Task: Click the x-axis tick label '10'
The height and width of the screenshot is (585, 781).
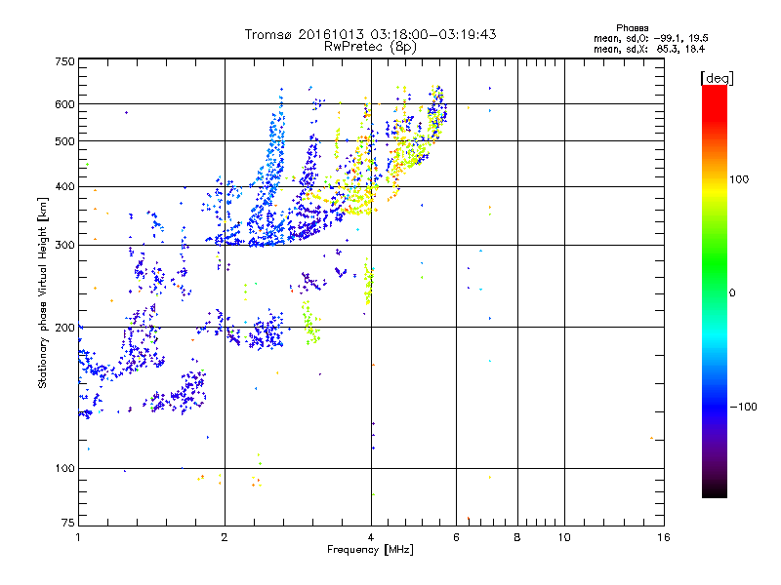Action: point(564,537)
